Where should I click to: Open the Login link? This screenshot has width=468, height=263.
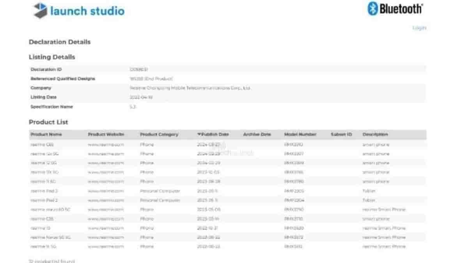point(419,28)
